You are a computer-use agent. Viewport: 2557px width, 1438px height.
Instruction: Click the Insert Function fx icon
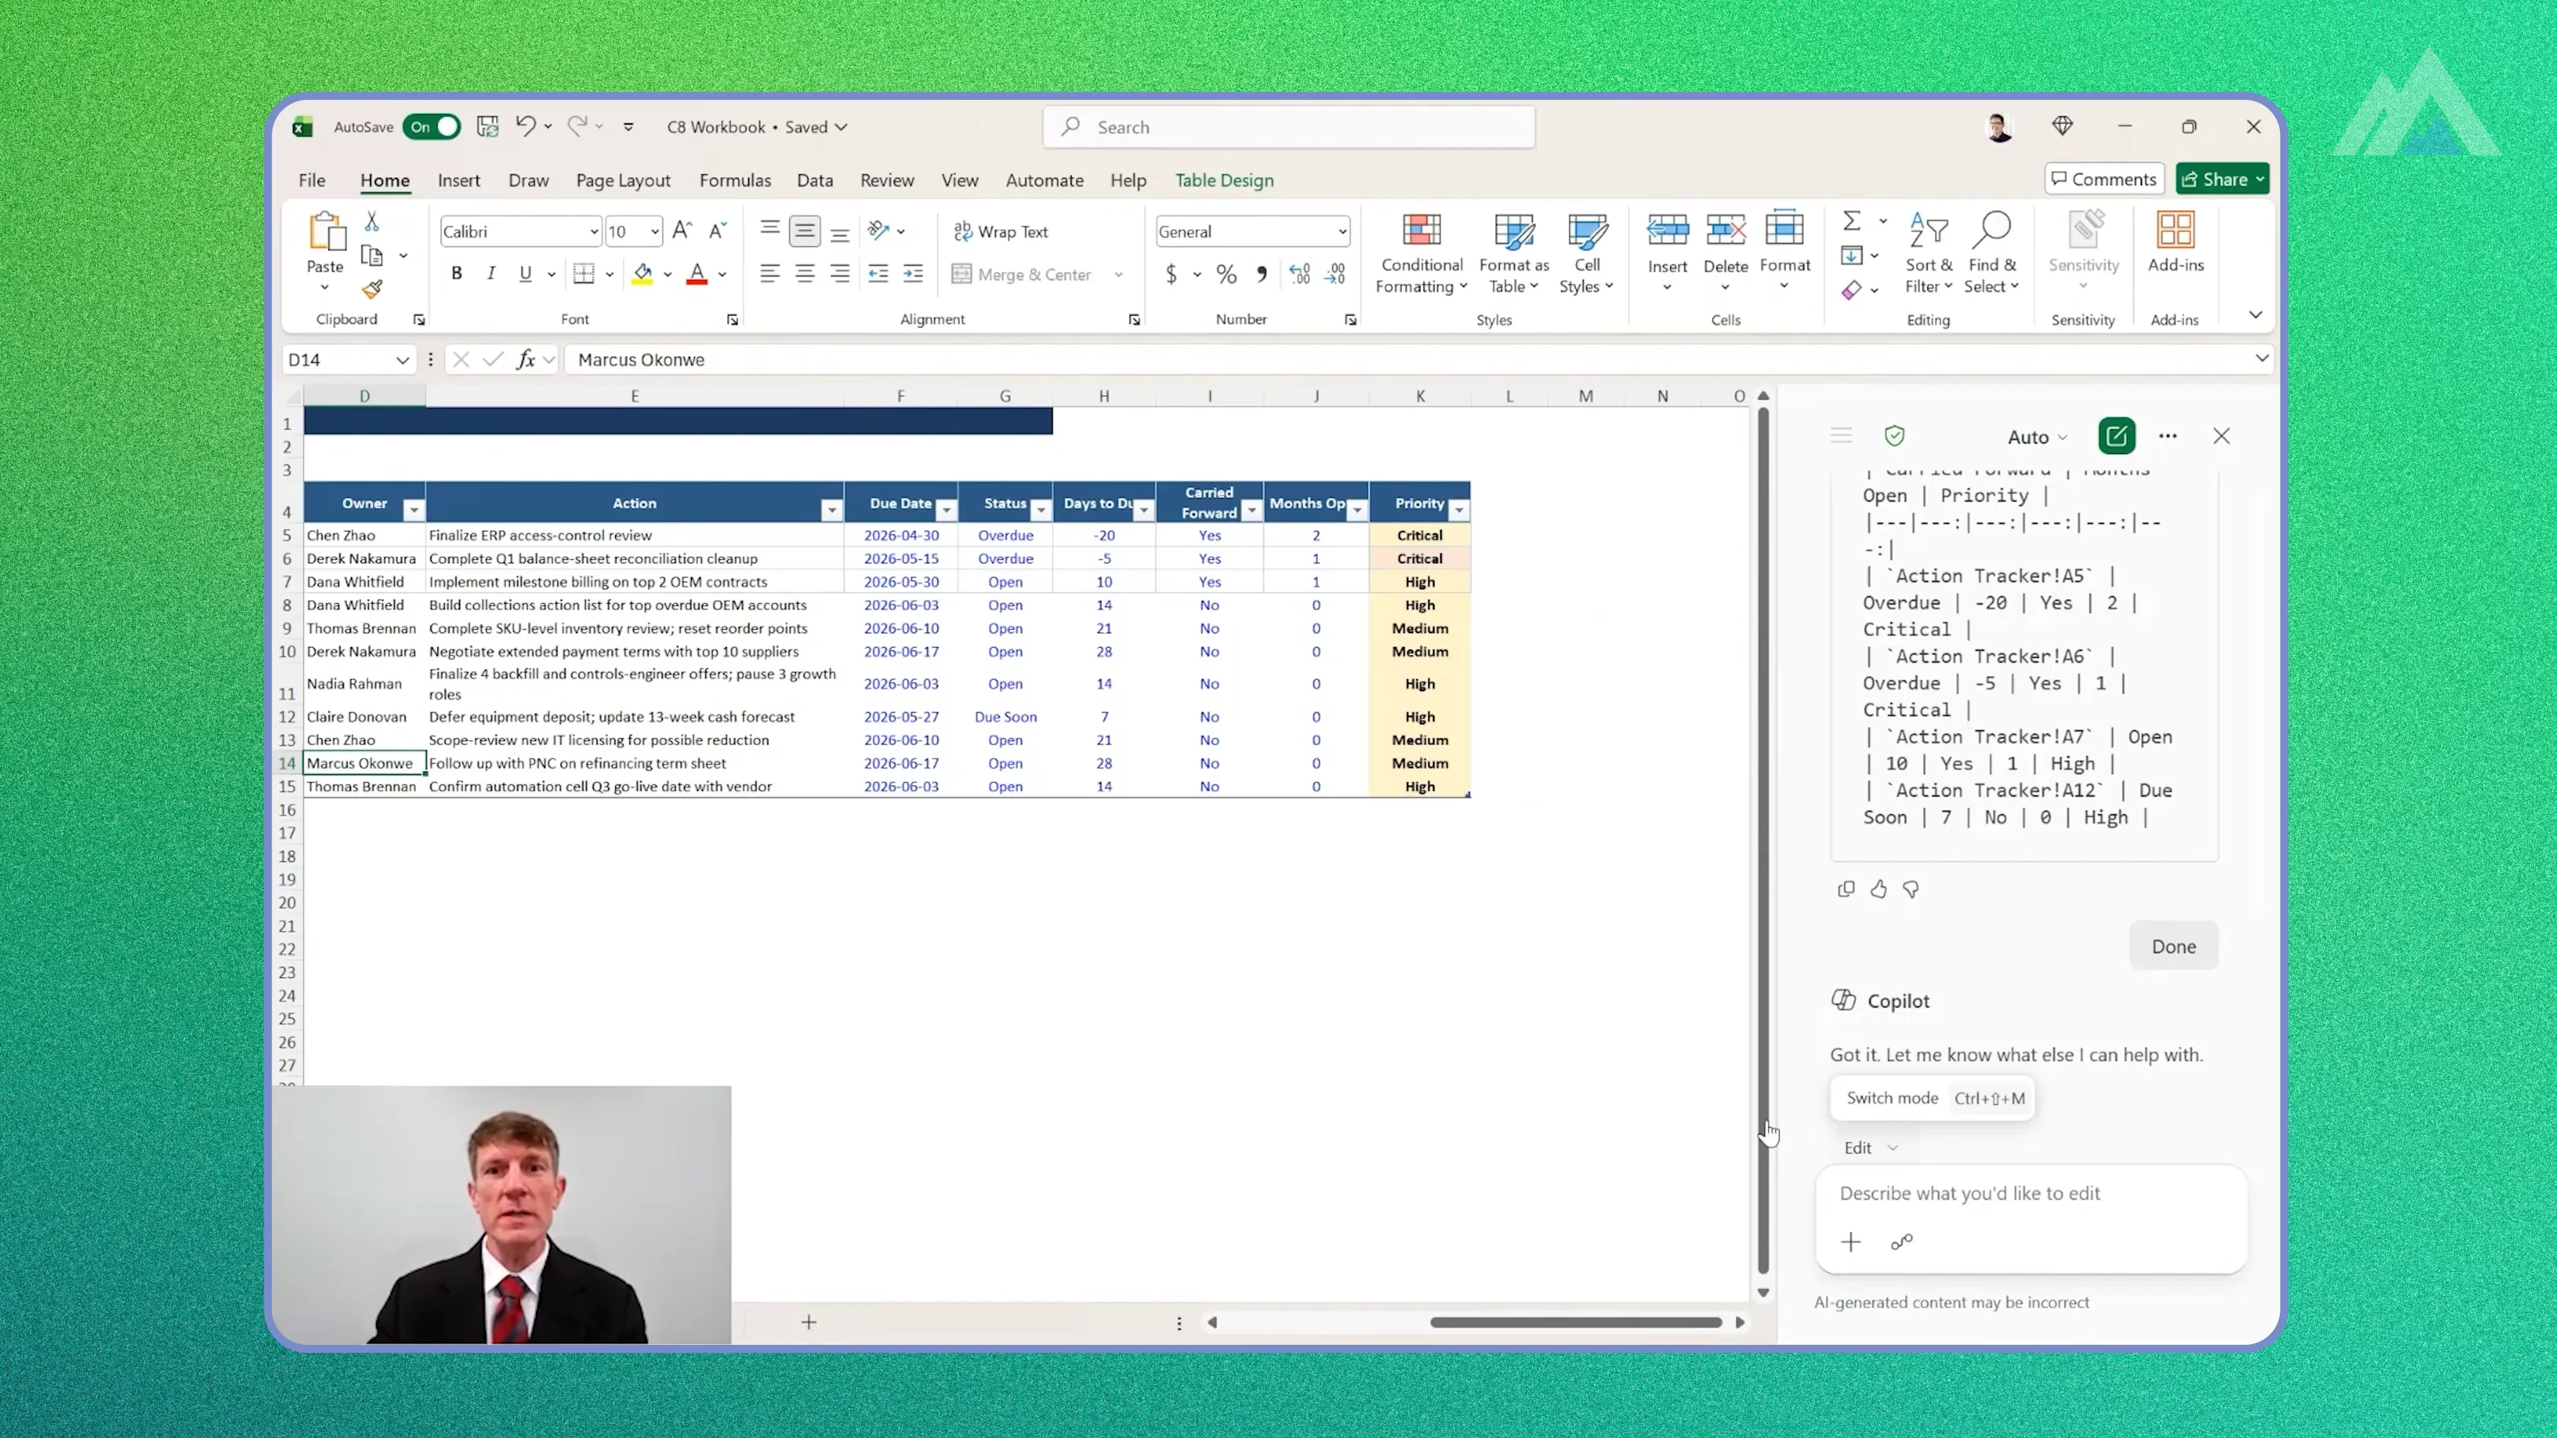(x=526, y=359)
